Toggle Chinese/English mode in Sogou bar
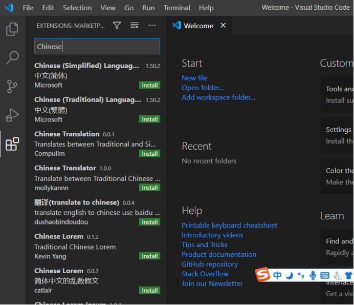354x305 pixels. [x=277, y=275]
